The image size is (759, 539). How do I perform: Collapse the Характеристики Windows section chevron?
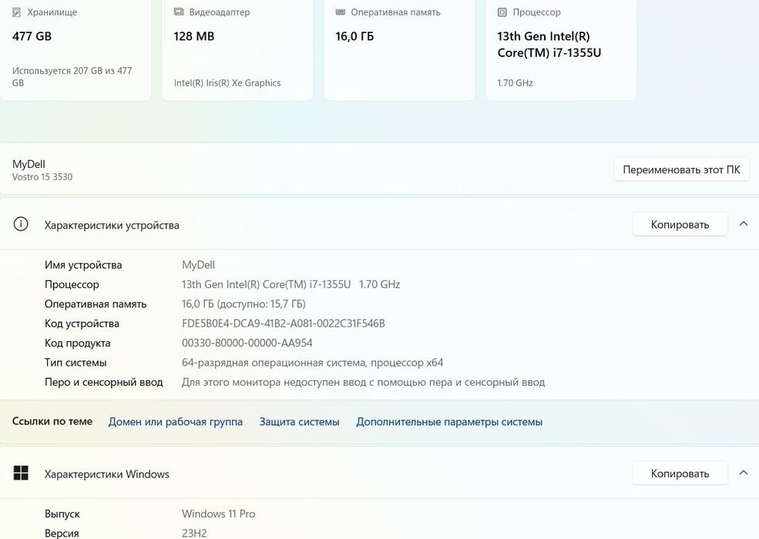click(x=744, y=473)
